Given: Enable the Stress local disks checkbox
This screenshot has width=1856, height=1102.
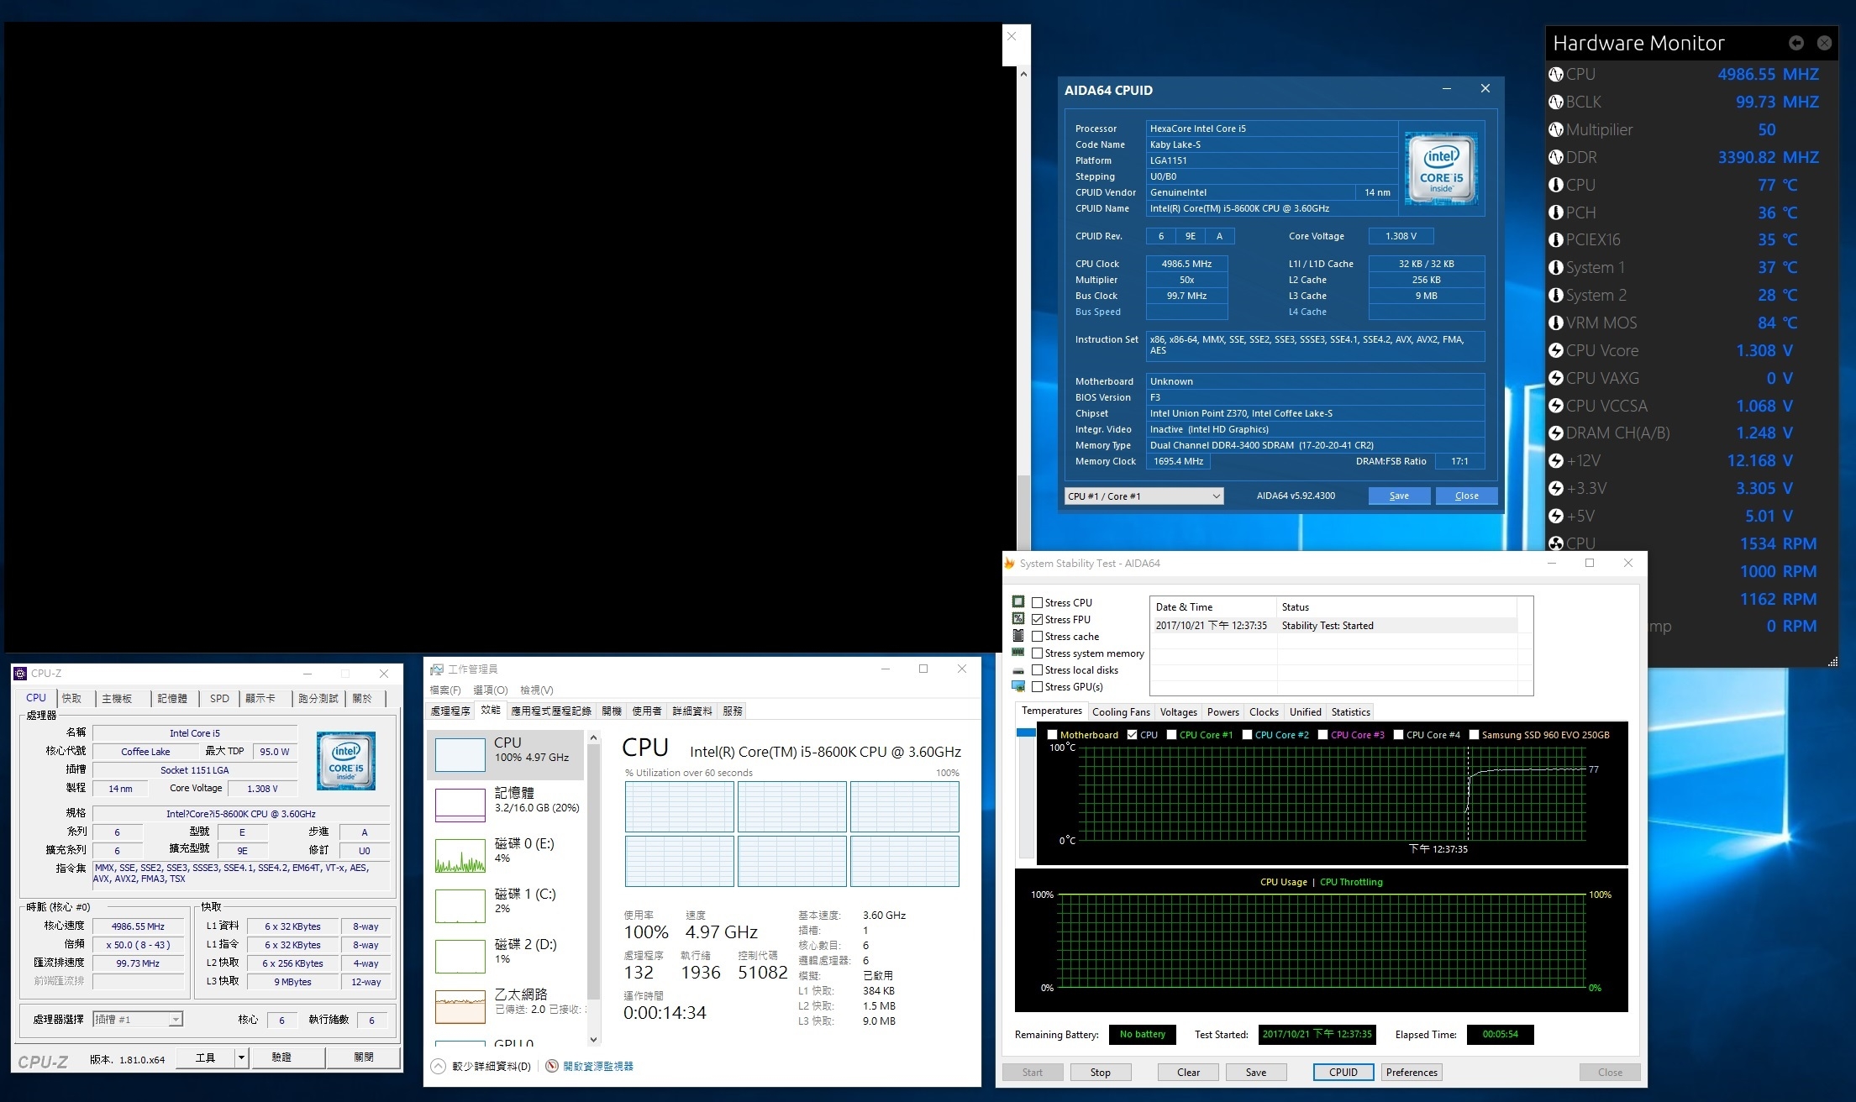Looking at the screenshot, I should click(1038, 669).
